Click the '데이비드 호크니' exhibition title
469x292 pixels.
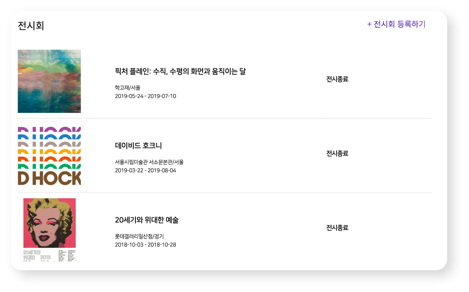click(138, 146)
